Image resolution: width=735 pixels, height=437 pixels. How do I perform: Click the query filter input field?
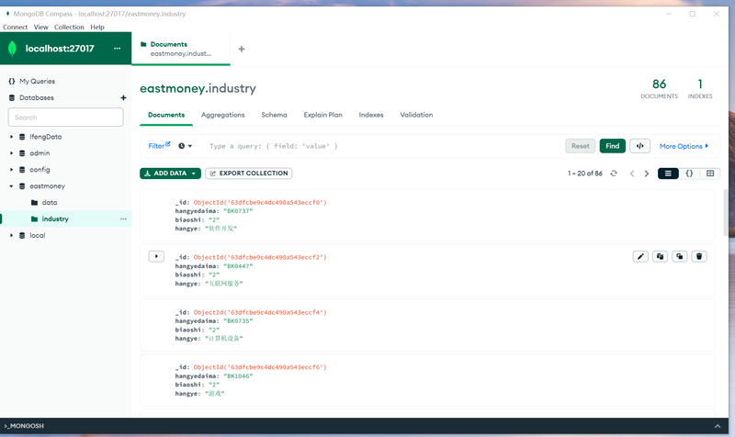tap(384, 146)
